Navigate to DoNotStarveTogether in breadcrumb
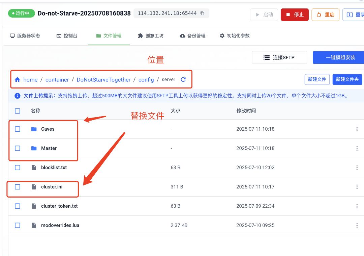The width and height of the screenshot is (364, 256). [x=103, y=79]
